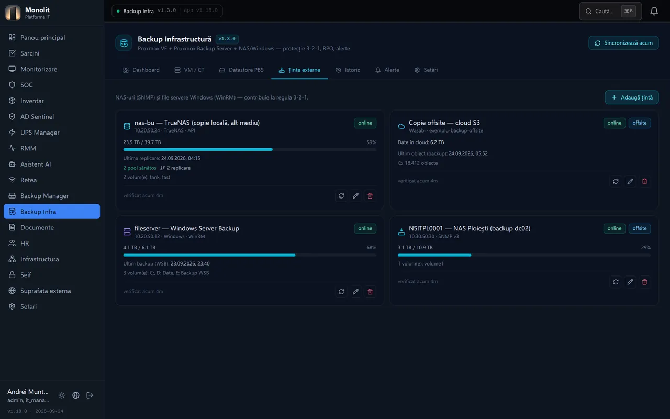
Task: Switch to the Alerte tab
Action: pyautogui.click(x=387, y=70)
